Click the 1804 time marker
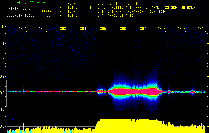The height and width of the screenshot is (133, 209). pos(82,29)
